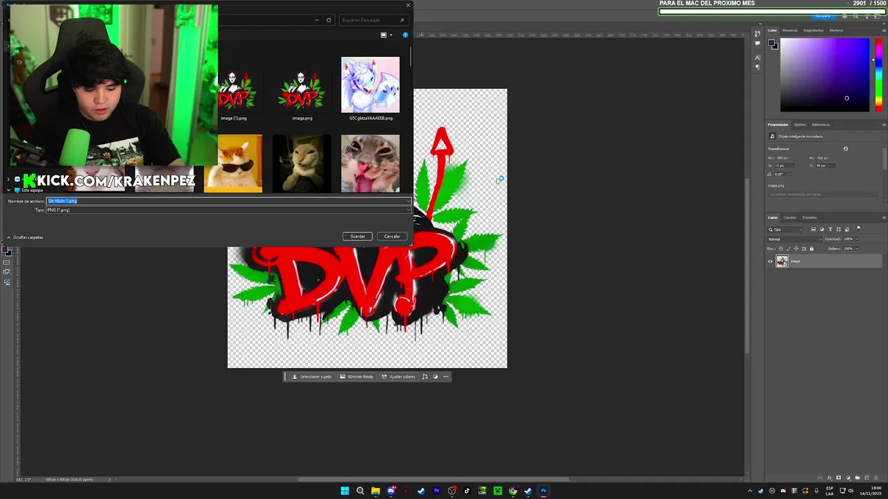
Task: Switch to Trazados tab
Action: [810, 218]
